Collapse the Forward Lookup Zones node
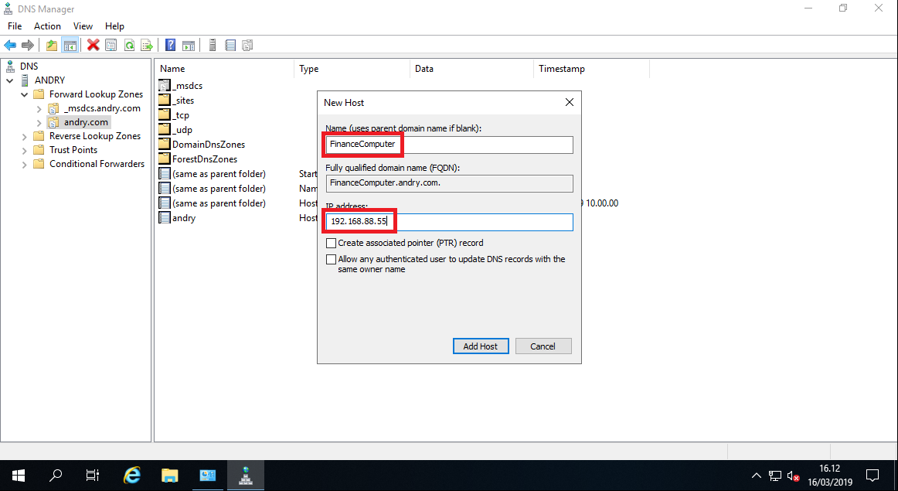Image resolution: width=898 pixels, height=491 pixels. tap(23, 94)
